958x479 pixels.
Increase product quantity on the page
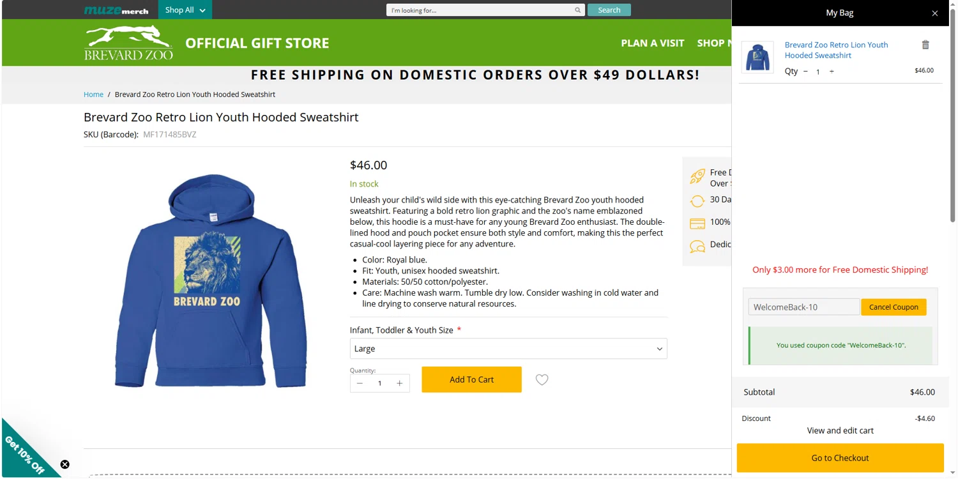tap(400, 383)
